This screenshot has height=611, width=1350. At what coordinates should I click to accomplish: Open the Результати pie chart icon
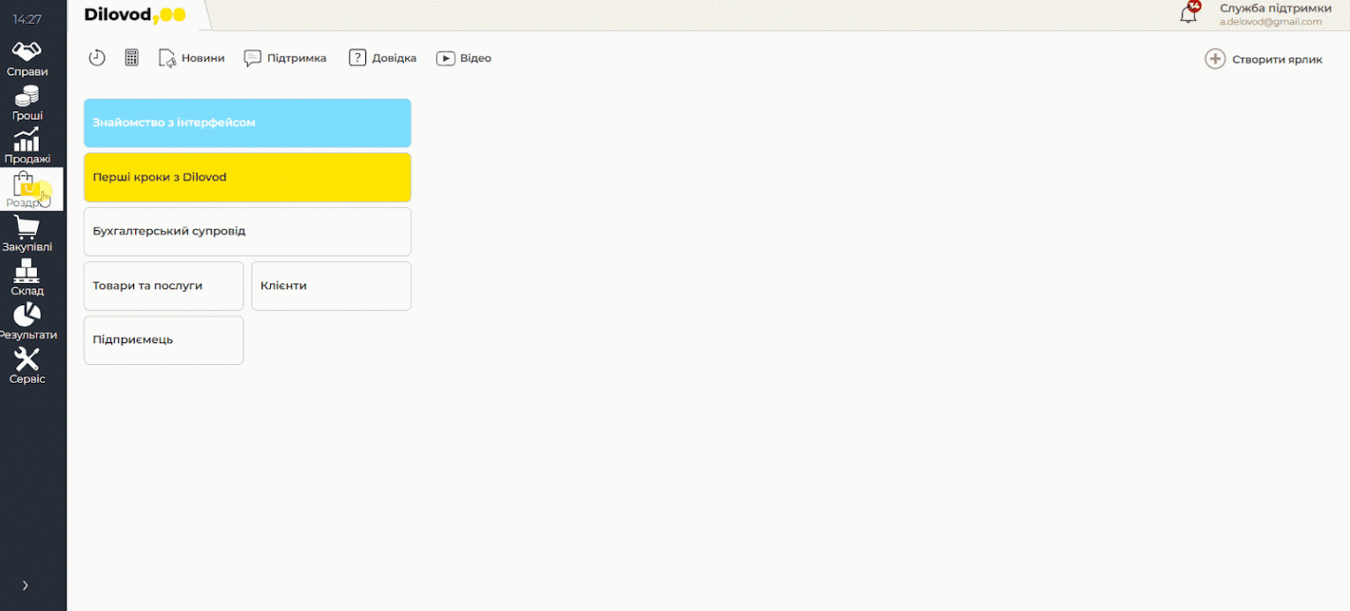27,322
